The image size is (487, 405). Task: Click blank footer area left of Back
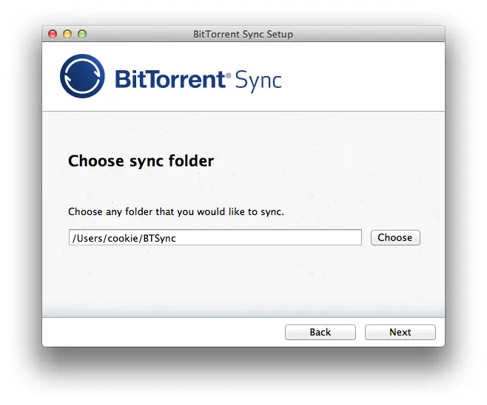coord(161,332)
